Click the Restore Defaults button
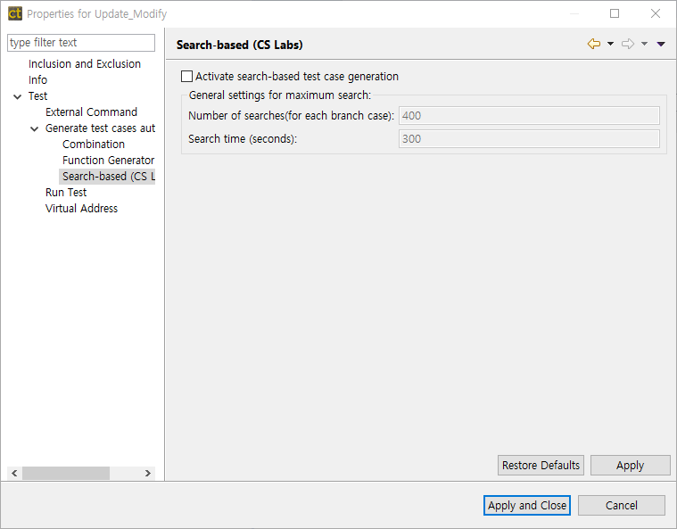This screenshot has height=529, width=677. pyautogui.click(x=541, y=465)
